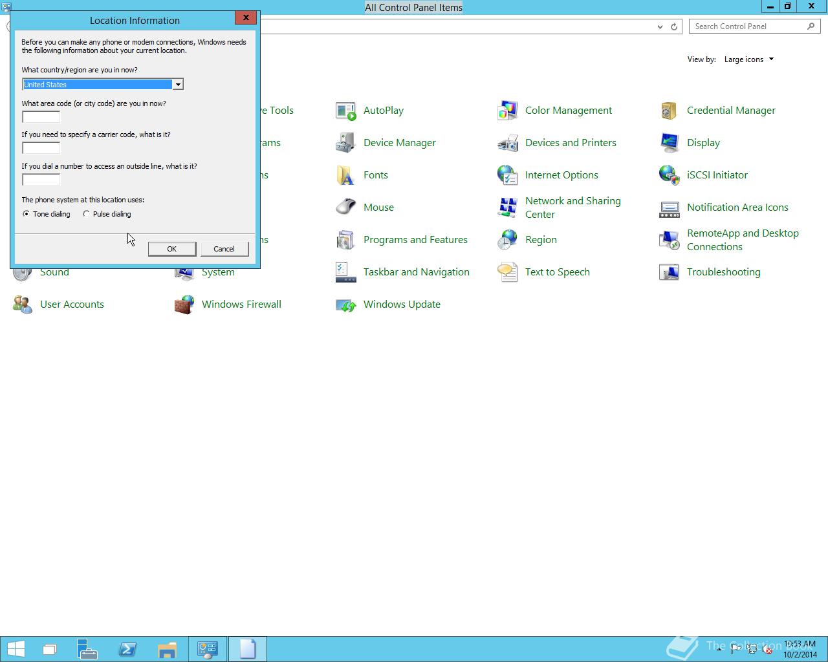Open the Windows Update icon
This screenshot has height=662, width=828.
click(x=346, y=304)
